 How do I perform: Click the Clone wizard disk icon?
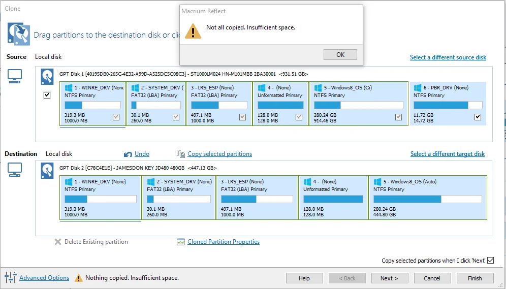18,34
